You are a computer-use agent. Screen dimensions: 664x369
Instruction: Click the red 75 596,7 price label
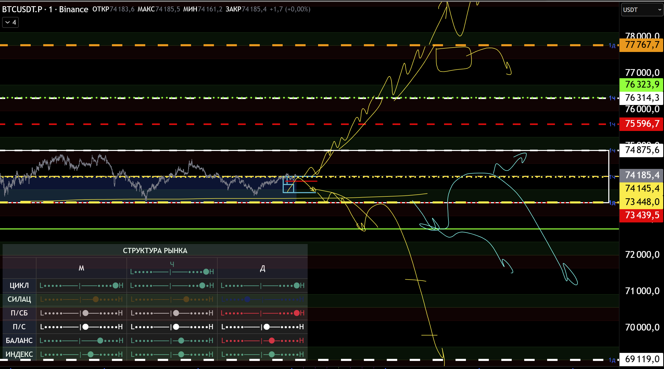tap(641, 124)
